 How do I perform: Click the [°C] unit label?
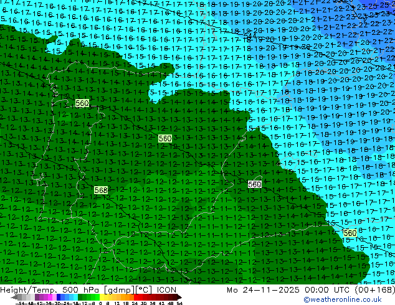click(144, 290)
